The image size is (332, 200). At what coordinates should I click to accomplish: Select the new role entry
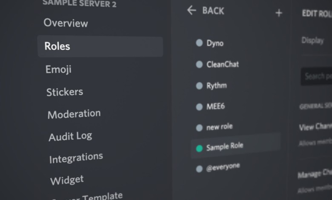219,127
